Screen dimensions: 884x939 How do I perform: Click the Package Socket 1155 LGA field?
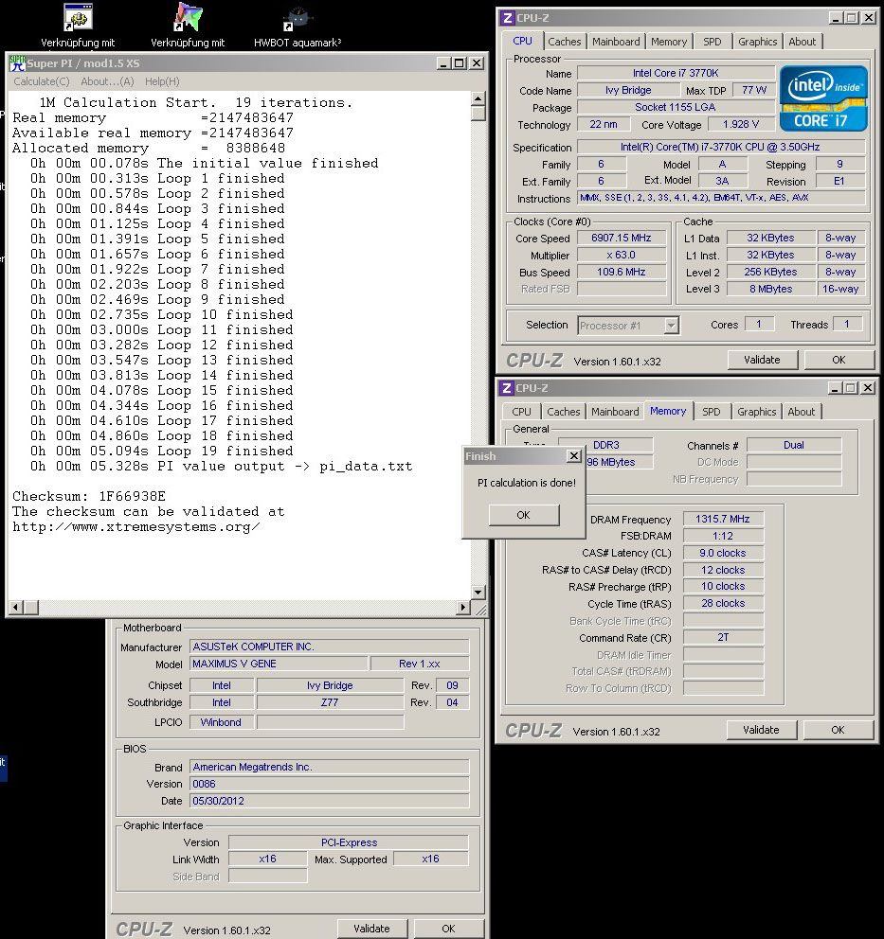tap(677, 107)
